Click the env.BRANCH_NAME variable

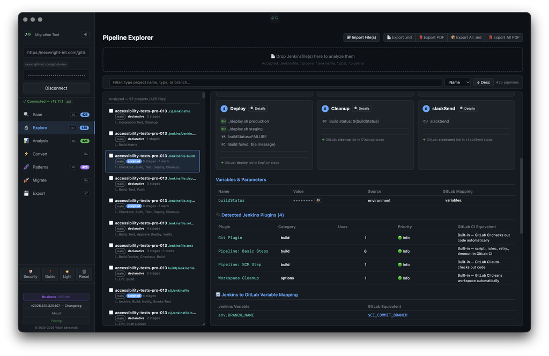click(x=236, y=315)
